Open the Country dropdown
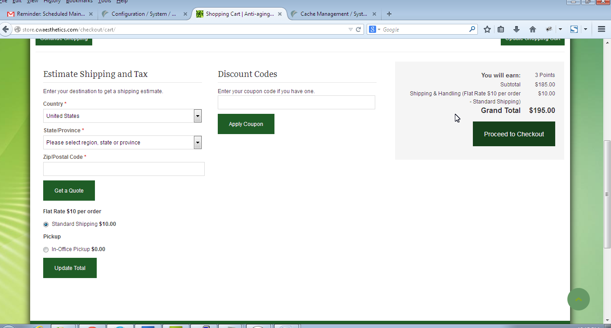Viewport: 611px width, 328px height. [122, 116]
